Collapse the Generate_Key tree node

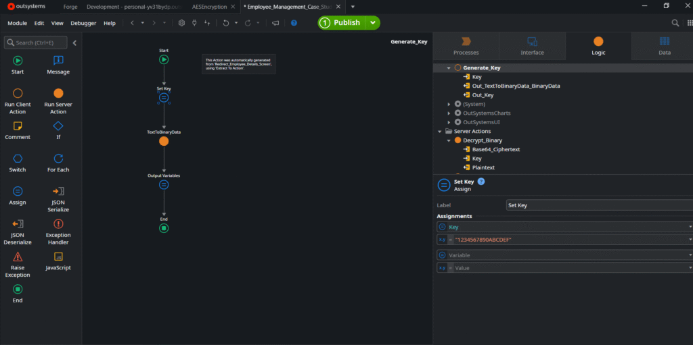pyautogui.click(x=449, y=68)
